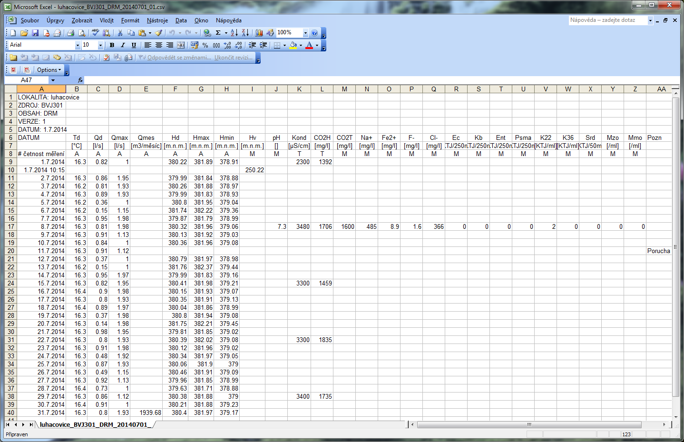Go to the first sheet tab arrow
The image size is (684, 442).
[x=8, y=424]
